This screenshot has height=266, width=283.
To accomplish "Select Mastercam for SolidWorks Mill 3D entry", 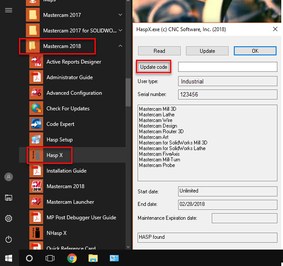I will pyautogui.click(x=173, y=143).
